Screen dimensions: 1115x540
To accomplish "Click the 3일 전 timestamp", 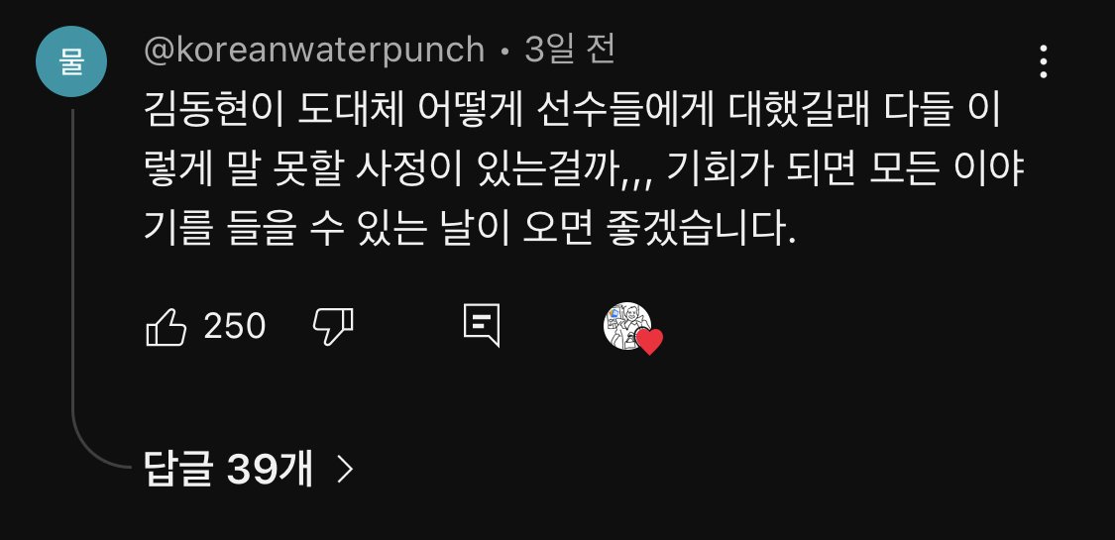I will pyautogui.click(x=570, y=50).
